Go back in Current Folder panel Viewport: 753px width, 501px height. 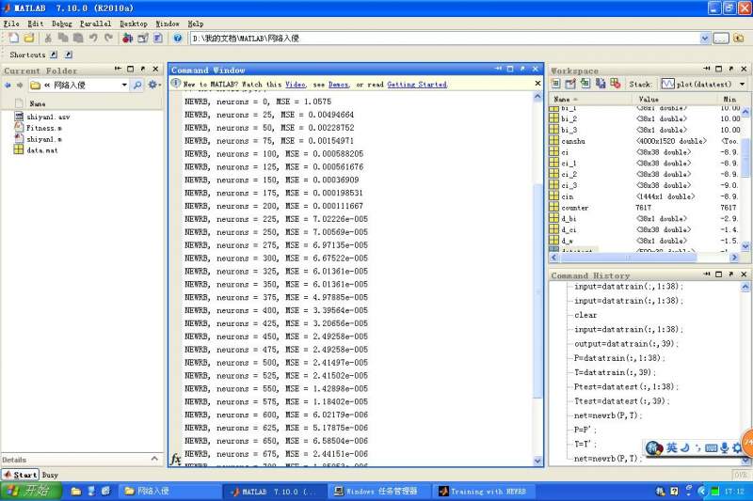point(8,86)
